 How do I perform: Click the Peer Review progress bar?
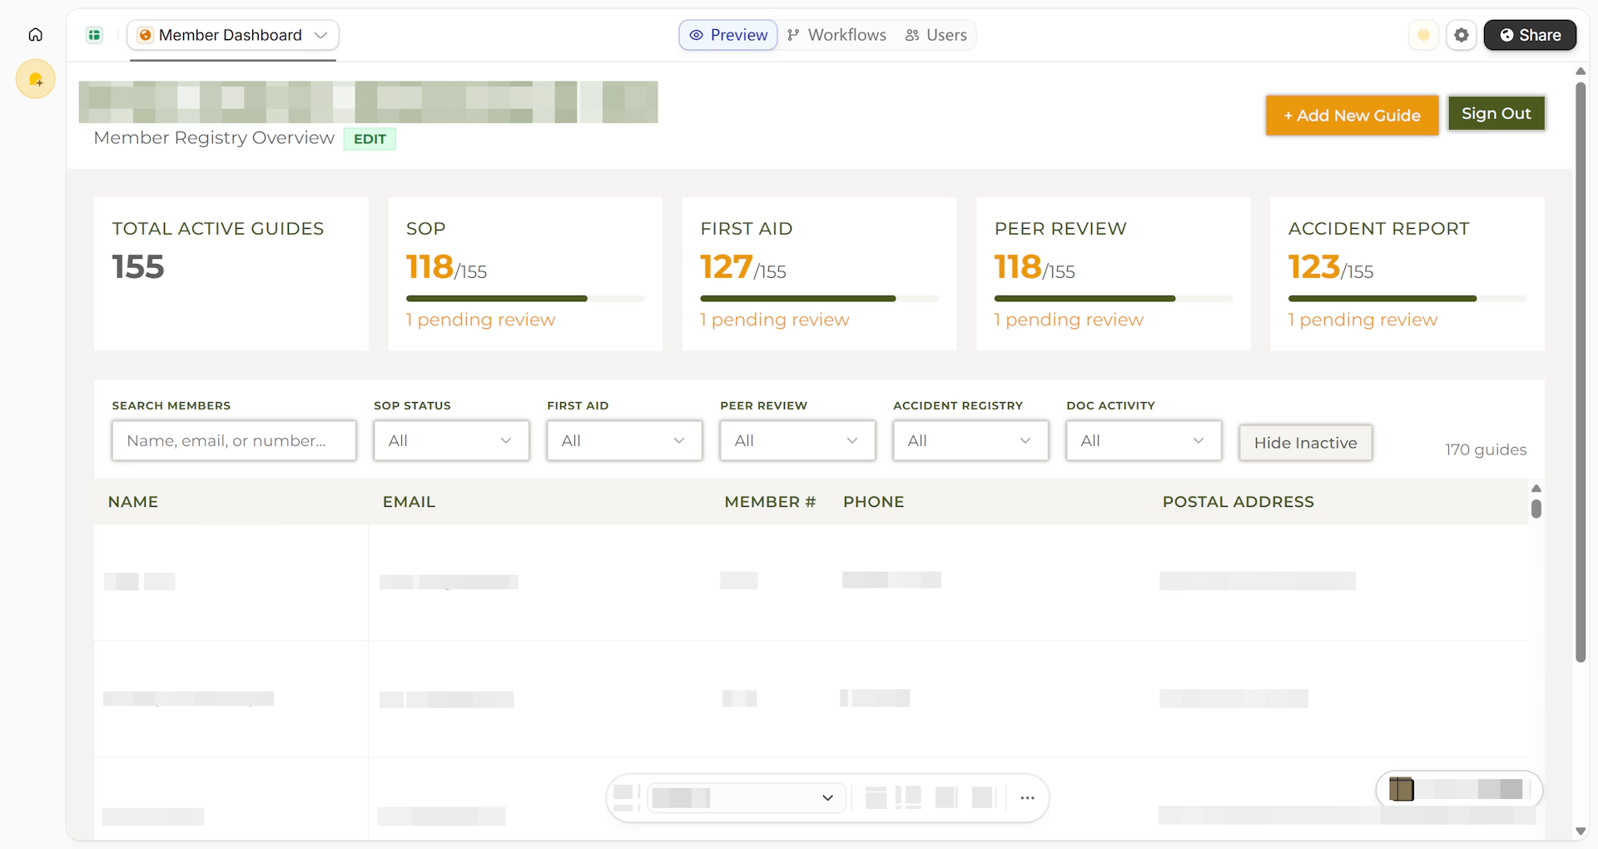[1113, 298]
